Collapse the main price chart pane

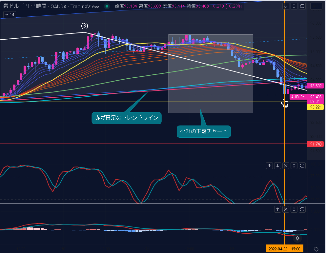coord(294,6)
